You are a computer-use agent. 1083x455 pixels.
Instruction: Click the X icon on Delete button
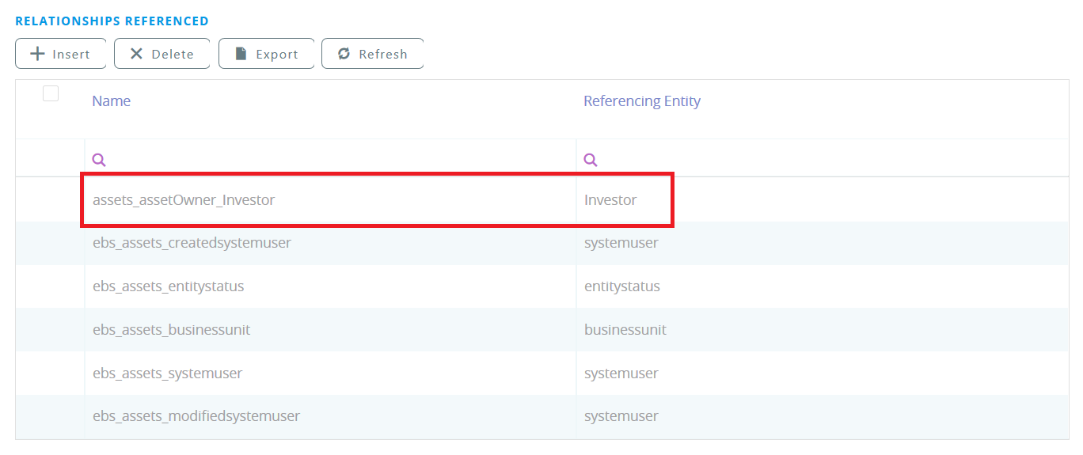pos(136,54)
